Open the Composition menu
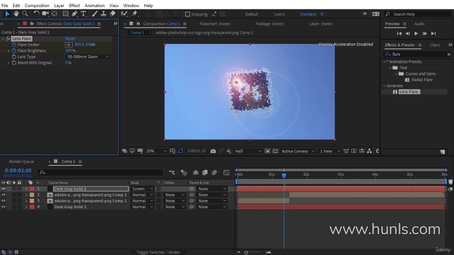Image resolution: width=454 pixels, height=255 pixels. (37, 5)
